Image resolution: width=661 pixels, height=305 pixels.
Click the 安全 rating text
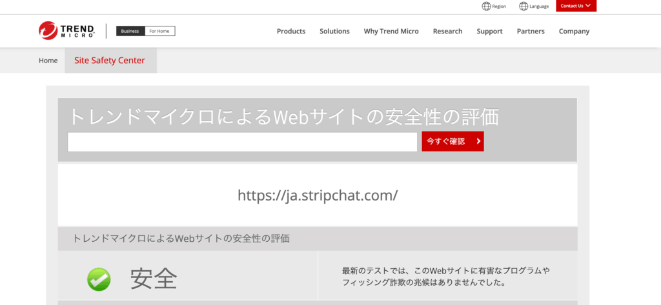(154, 279)
